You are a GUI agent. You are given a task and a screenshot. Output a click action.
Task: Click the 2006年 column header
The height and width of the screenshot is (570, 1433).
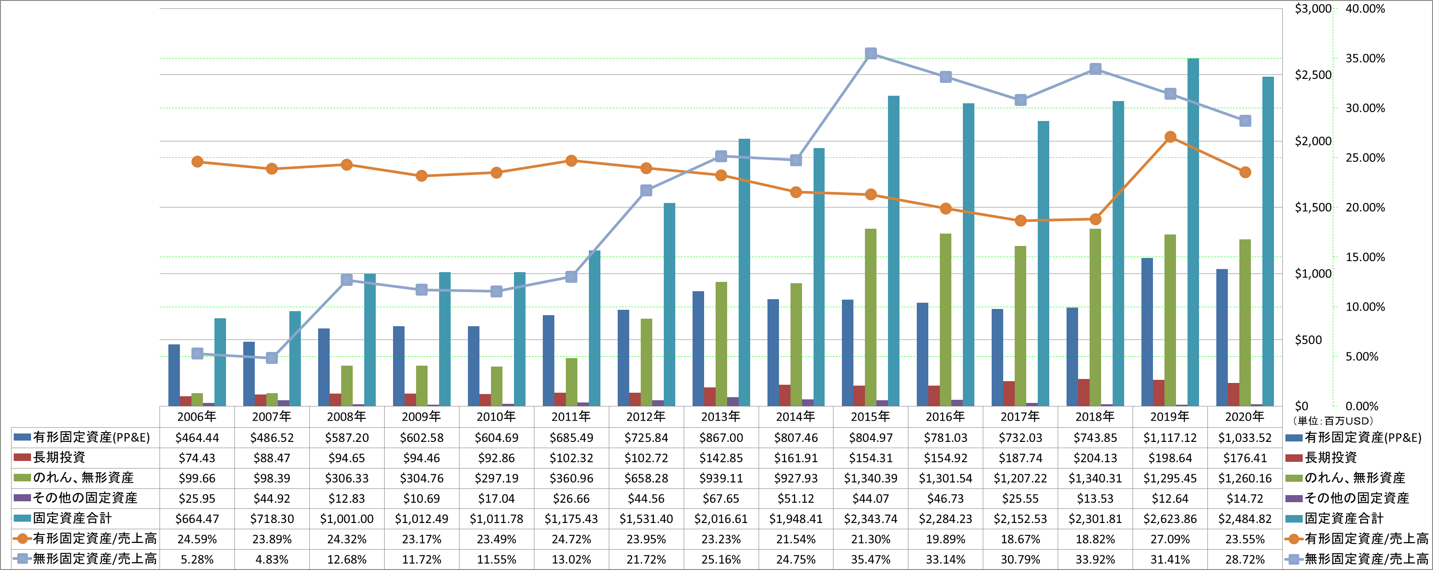click(x=197, y=416)
